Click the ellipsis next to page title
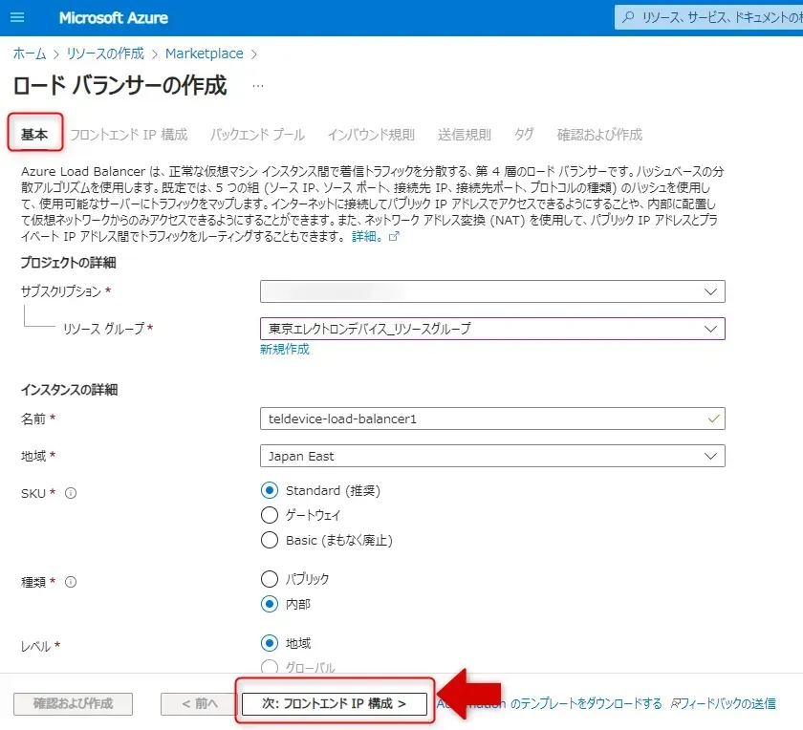Screen dimensions: 803x730 (257, 86)
